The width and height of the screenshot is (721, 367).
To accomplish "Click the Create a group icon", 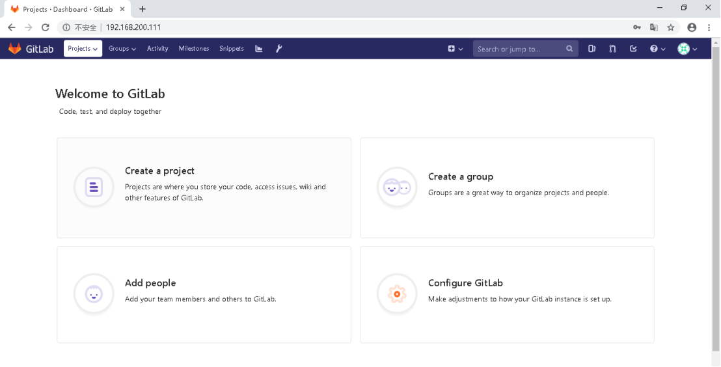I will [397, 187].
